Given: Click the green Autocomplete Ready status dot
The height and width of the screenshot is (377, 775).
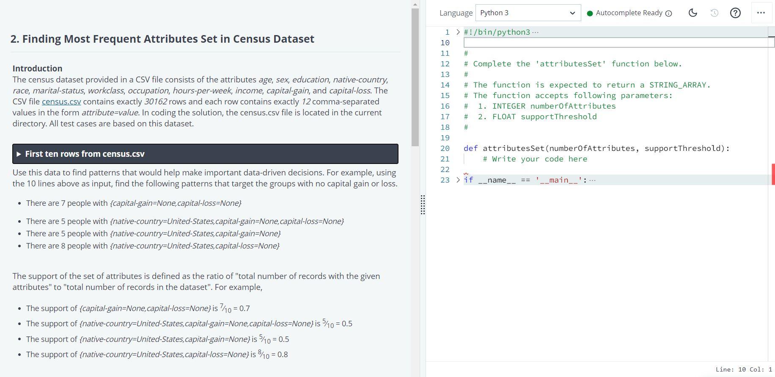Looking at the screenshot, I should 590,13.
